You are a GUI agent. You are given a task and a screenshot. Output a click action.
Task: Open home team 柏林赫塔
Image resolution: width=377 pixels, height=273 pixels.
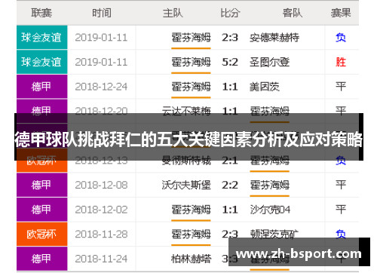[x=191, y=259]
